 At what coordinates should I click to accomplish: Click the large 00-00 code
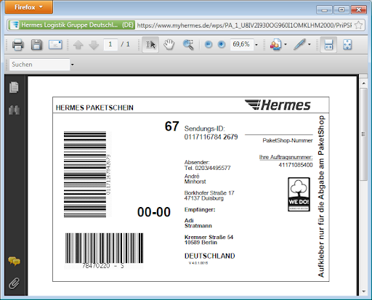154,212
